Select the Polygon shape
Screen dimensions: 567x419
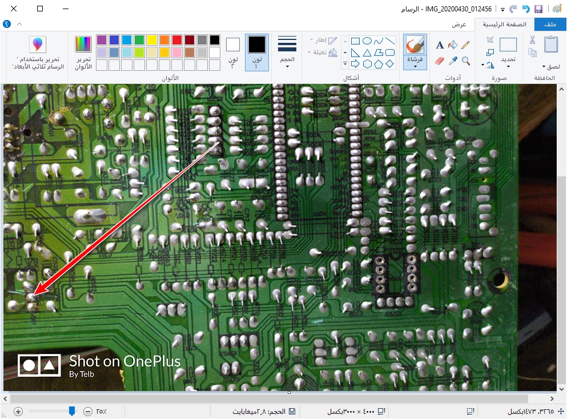(379, 53)
